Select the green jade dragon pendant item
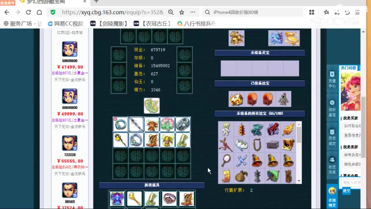The height and width of the screenshot is (209, 371). point(152,105)
